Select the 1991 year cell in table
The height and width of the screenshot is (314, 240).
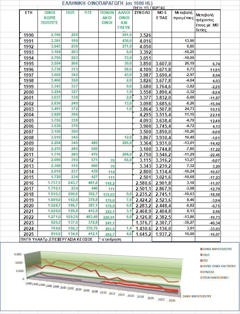coord(28,41)
